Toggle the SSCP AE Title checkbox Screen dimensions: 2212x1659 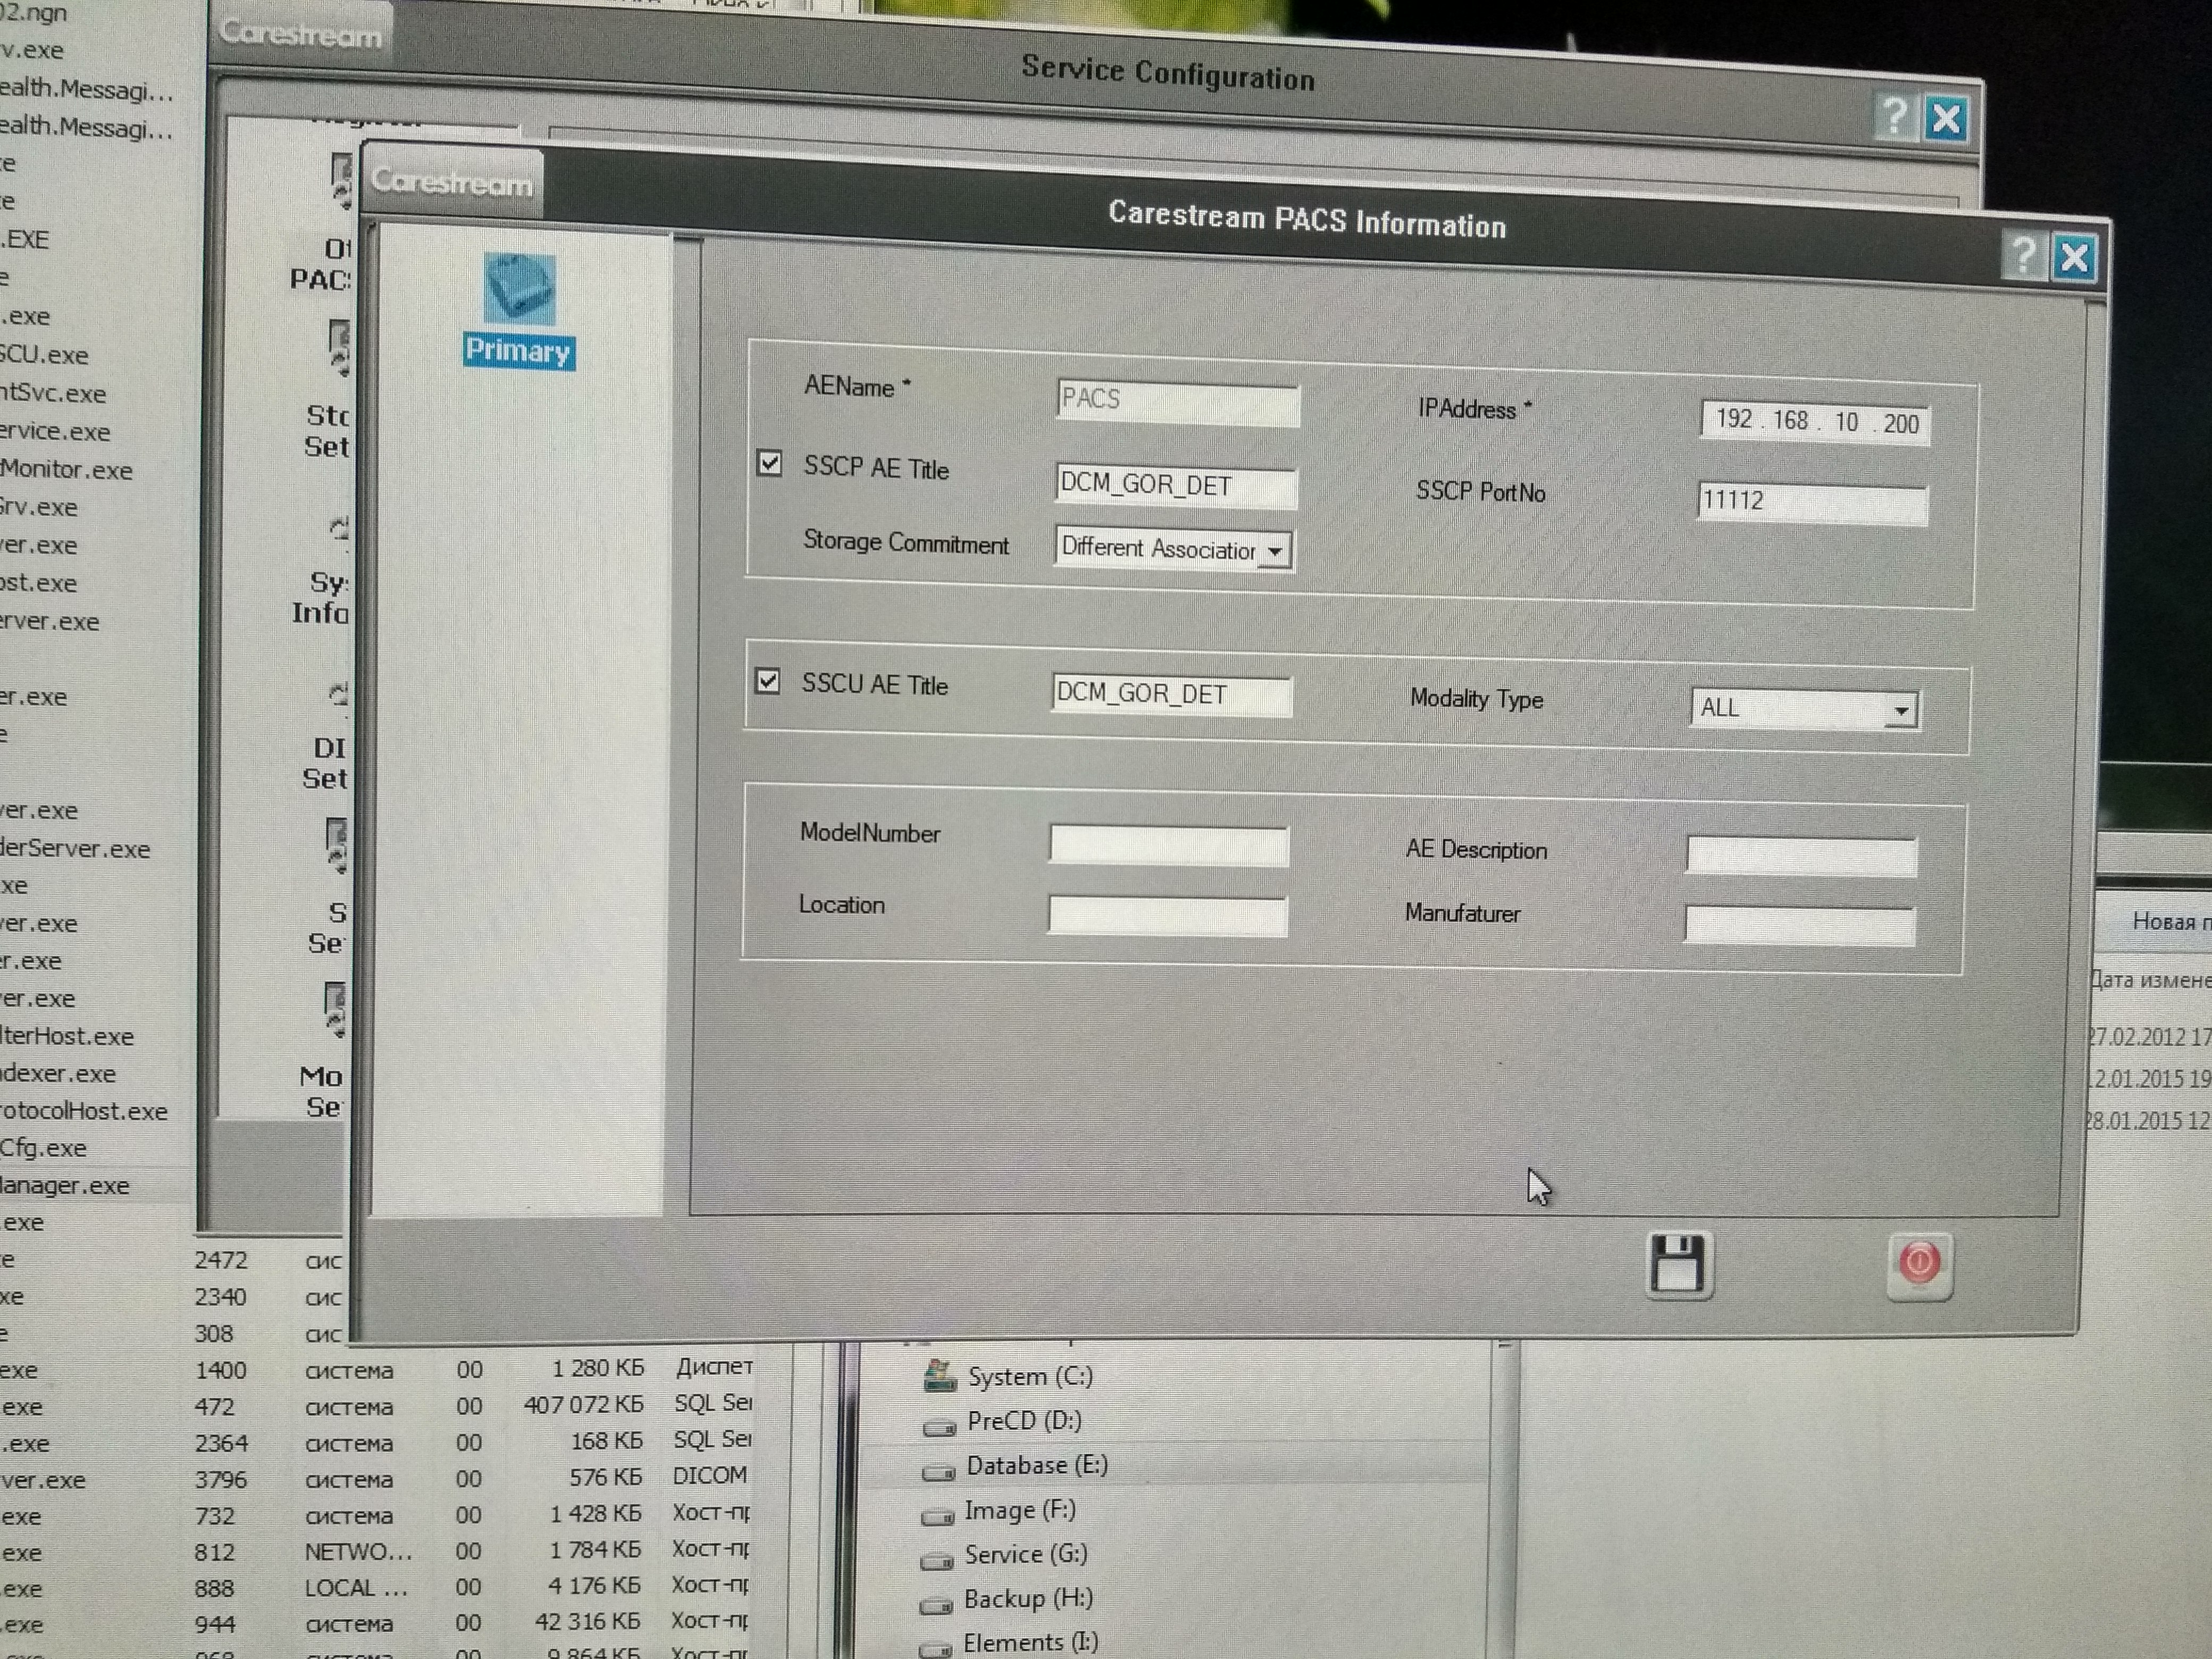click(769, 464)
